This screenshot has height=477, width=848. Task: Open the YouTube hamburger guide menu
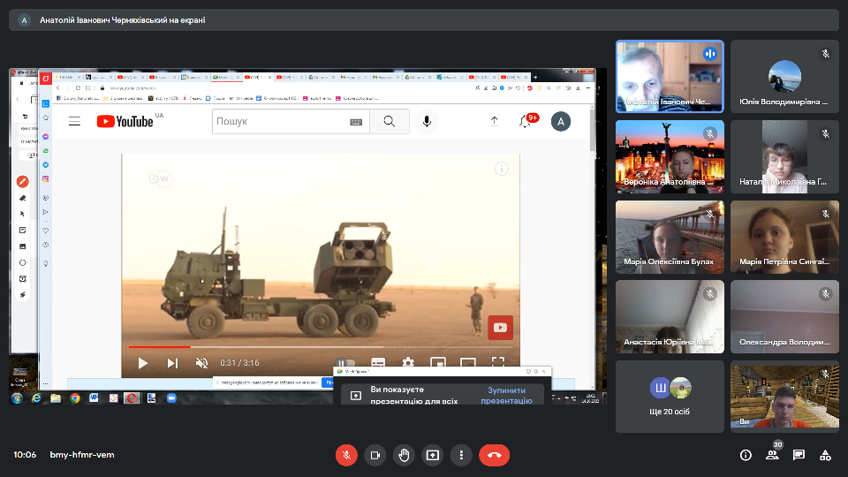coord(75,121)
